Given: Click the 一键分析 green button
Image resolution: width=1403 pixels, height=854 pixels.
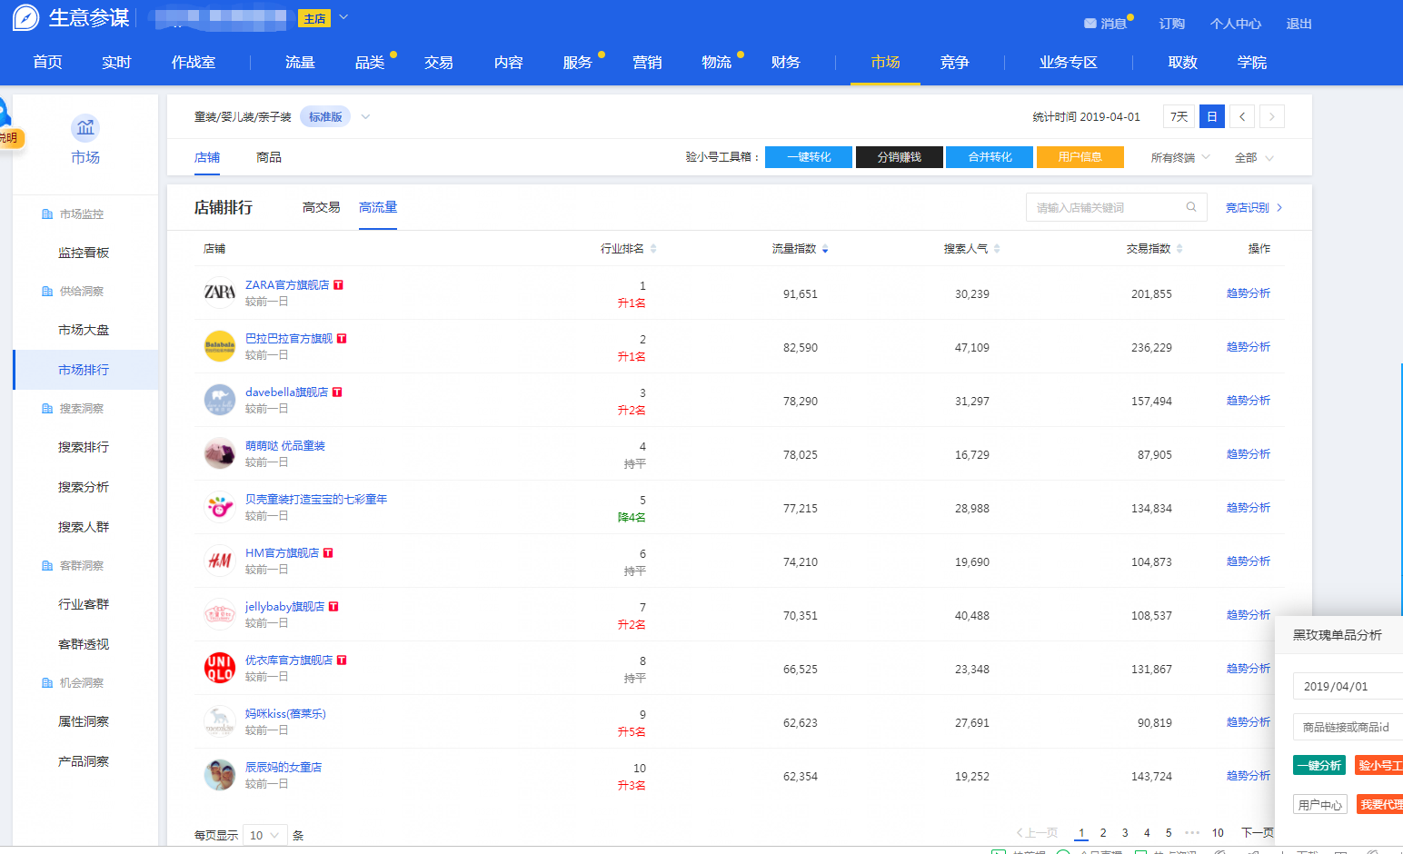Looking at the screenshot, I should 1319,765.
